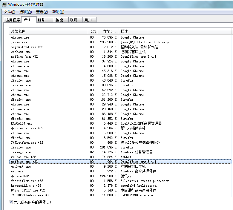Select conhost.exe row using 9,208 K
Image resolution: width=233 pixels, height=210 pixels.
tap(120, 166)
